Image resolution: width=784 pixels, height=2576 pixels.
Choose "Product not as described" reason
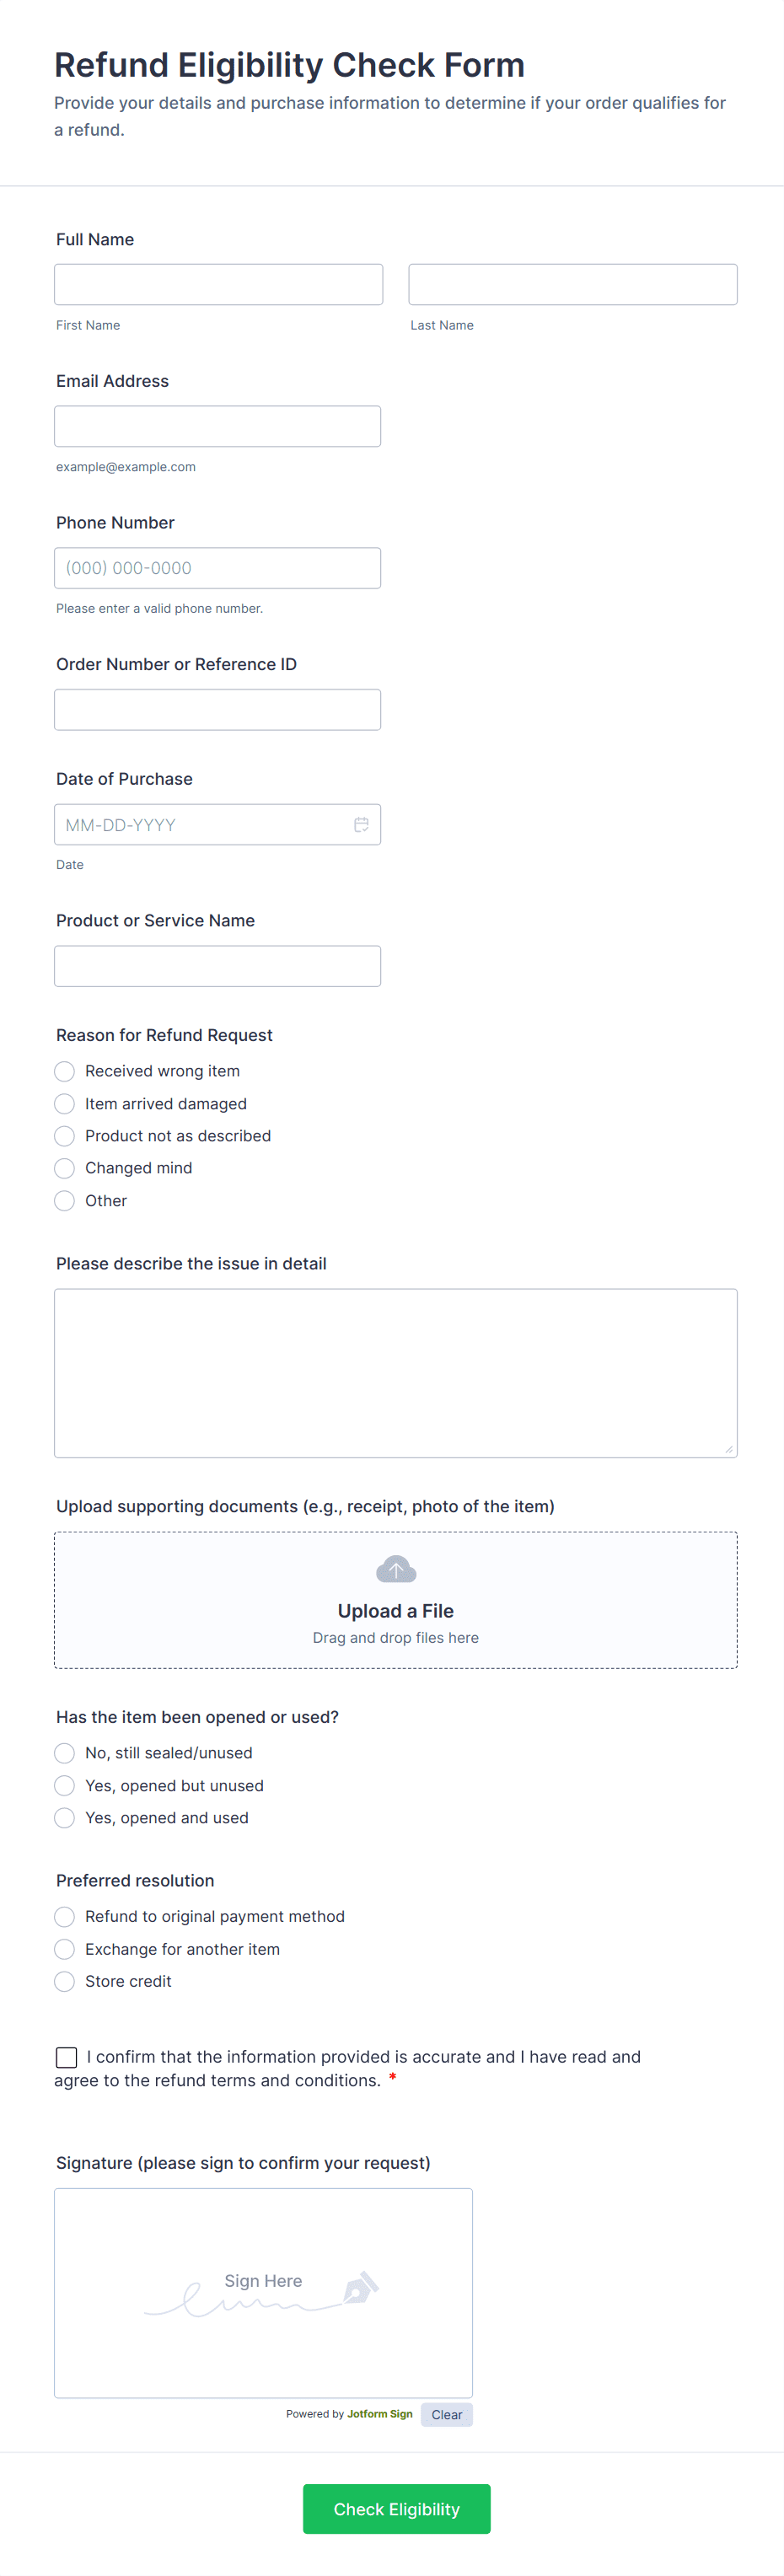point(65,1136)
